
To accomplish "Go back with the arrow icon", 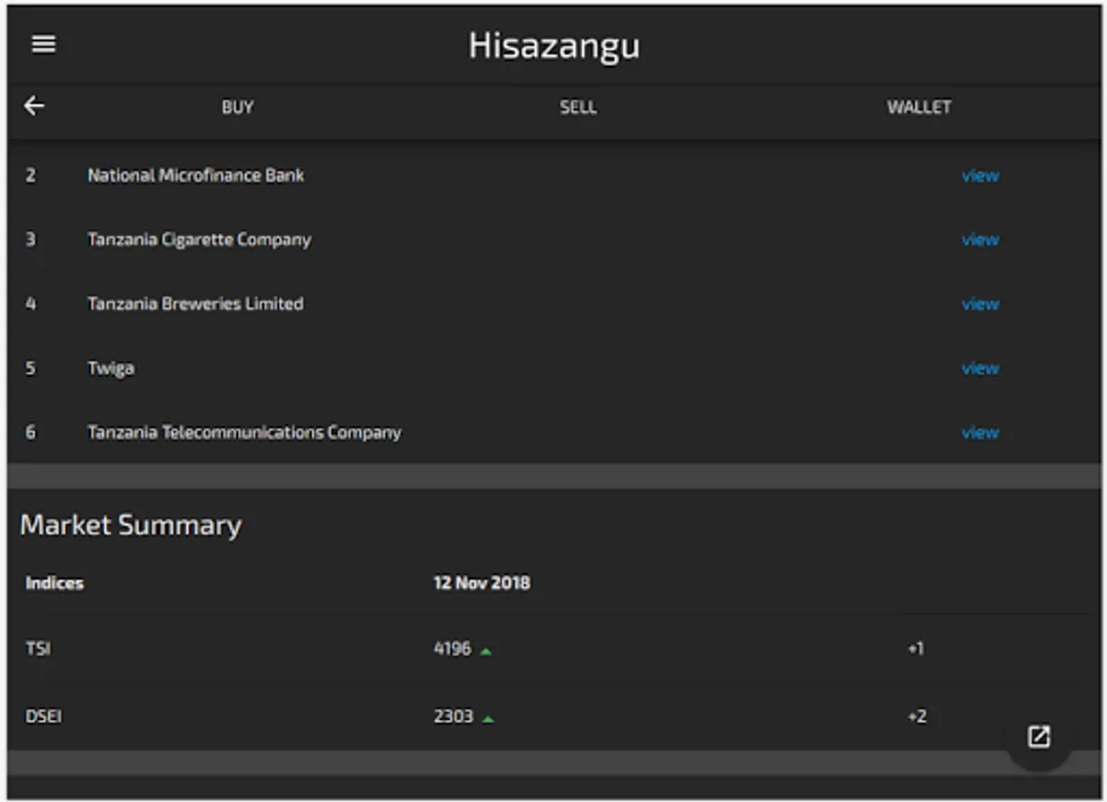I will click(34, 106).
